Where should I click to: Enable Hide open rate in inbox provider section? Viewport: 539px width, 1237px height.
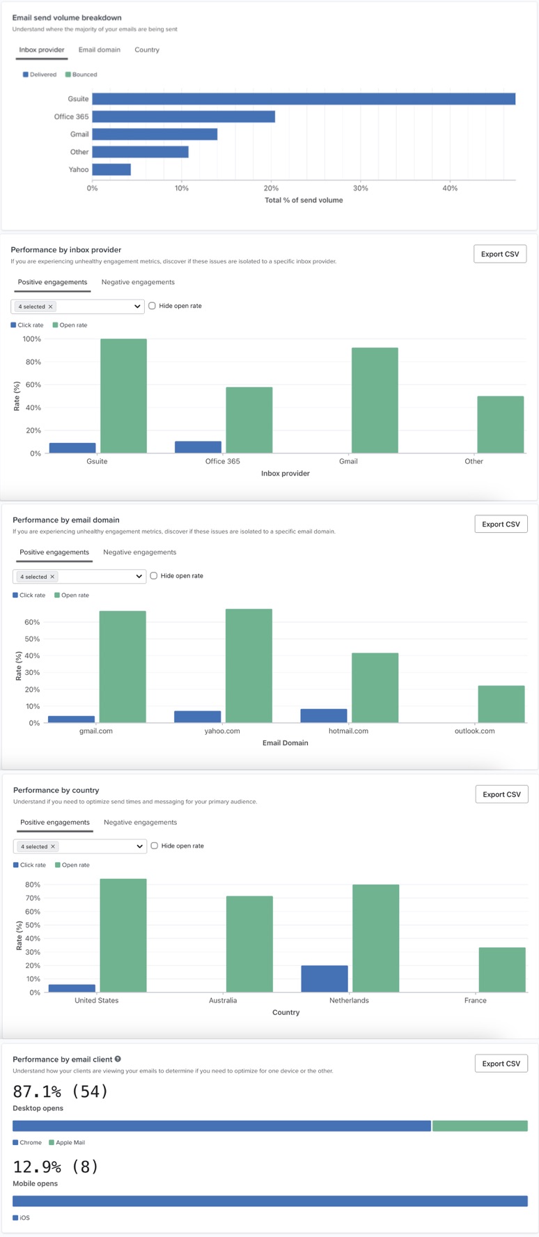coord(152,305)
